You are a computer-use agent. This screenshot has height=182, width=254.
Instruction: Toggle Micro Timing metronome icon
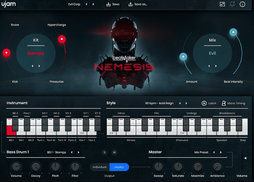224,103
